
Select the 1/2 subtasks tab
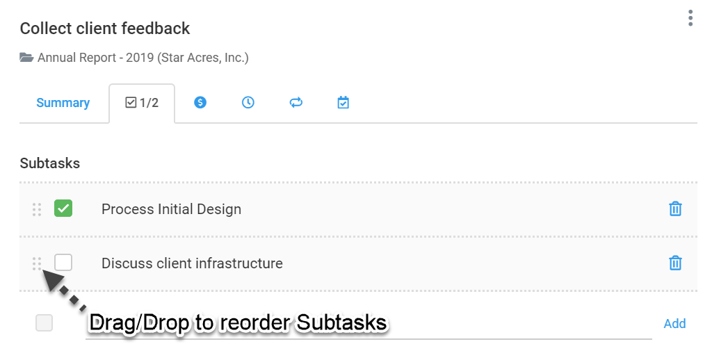pyautogui.click(x=142, y=103)
